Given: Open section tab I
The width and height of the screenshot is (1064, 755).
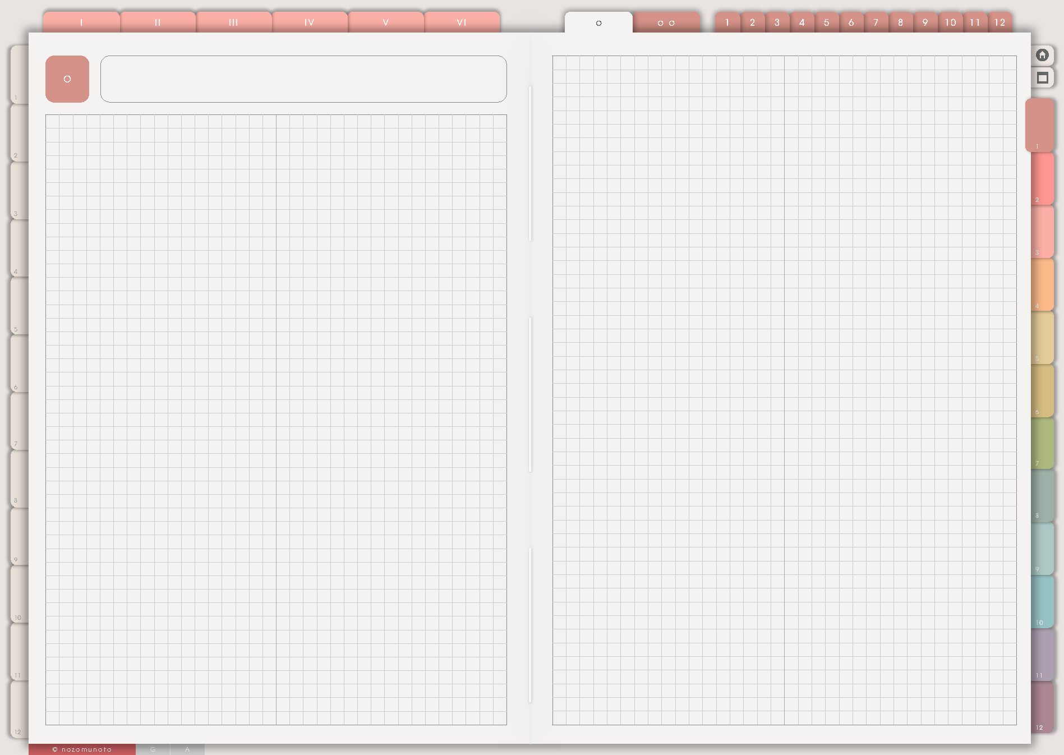Looking at the screenshot, I should coord(81,22).
